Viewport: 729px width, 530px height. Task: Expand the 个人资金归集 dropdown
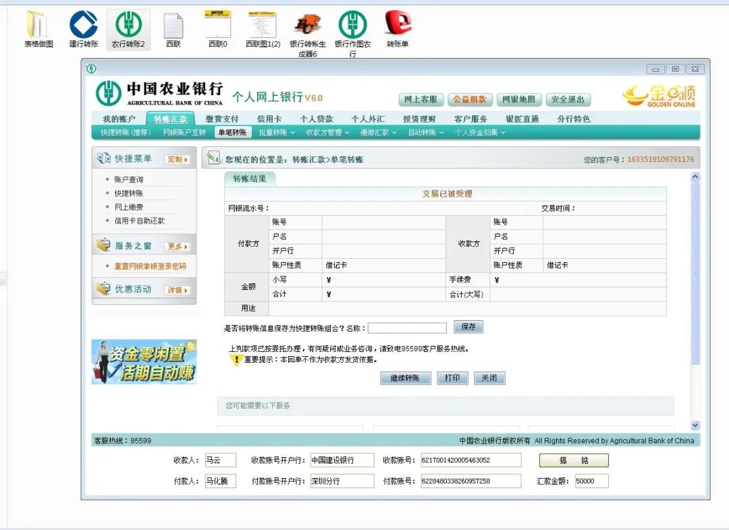[x=479, y=132]
